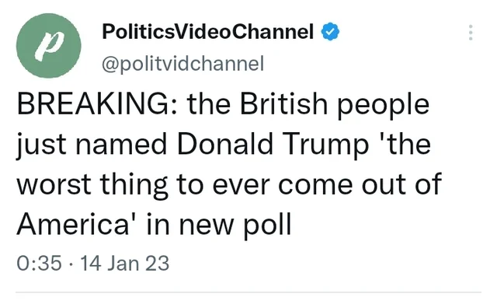Image resolution: width=497 pixels, height=301 pixels.
Task: Click the white 'p' logo in avatar
Action: [48, 46]
